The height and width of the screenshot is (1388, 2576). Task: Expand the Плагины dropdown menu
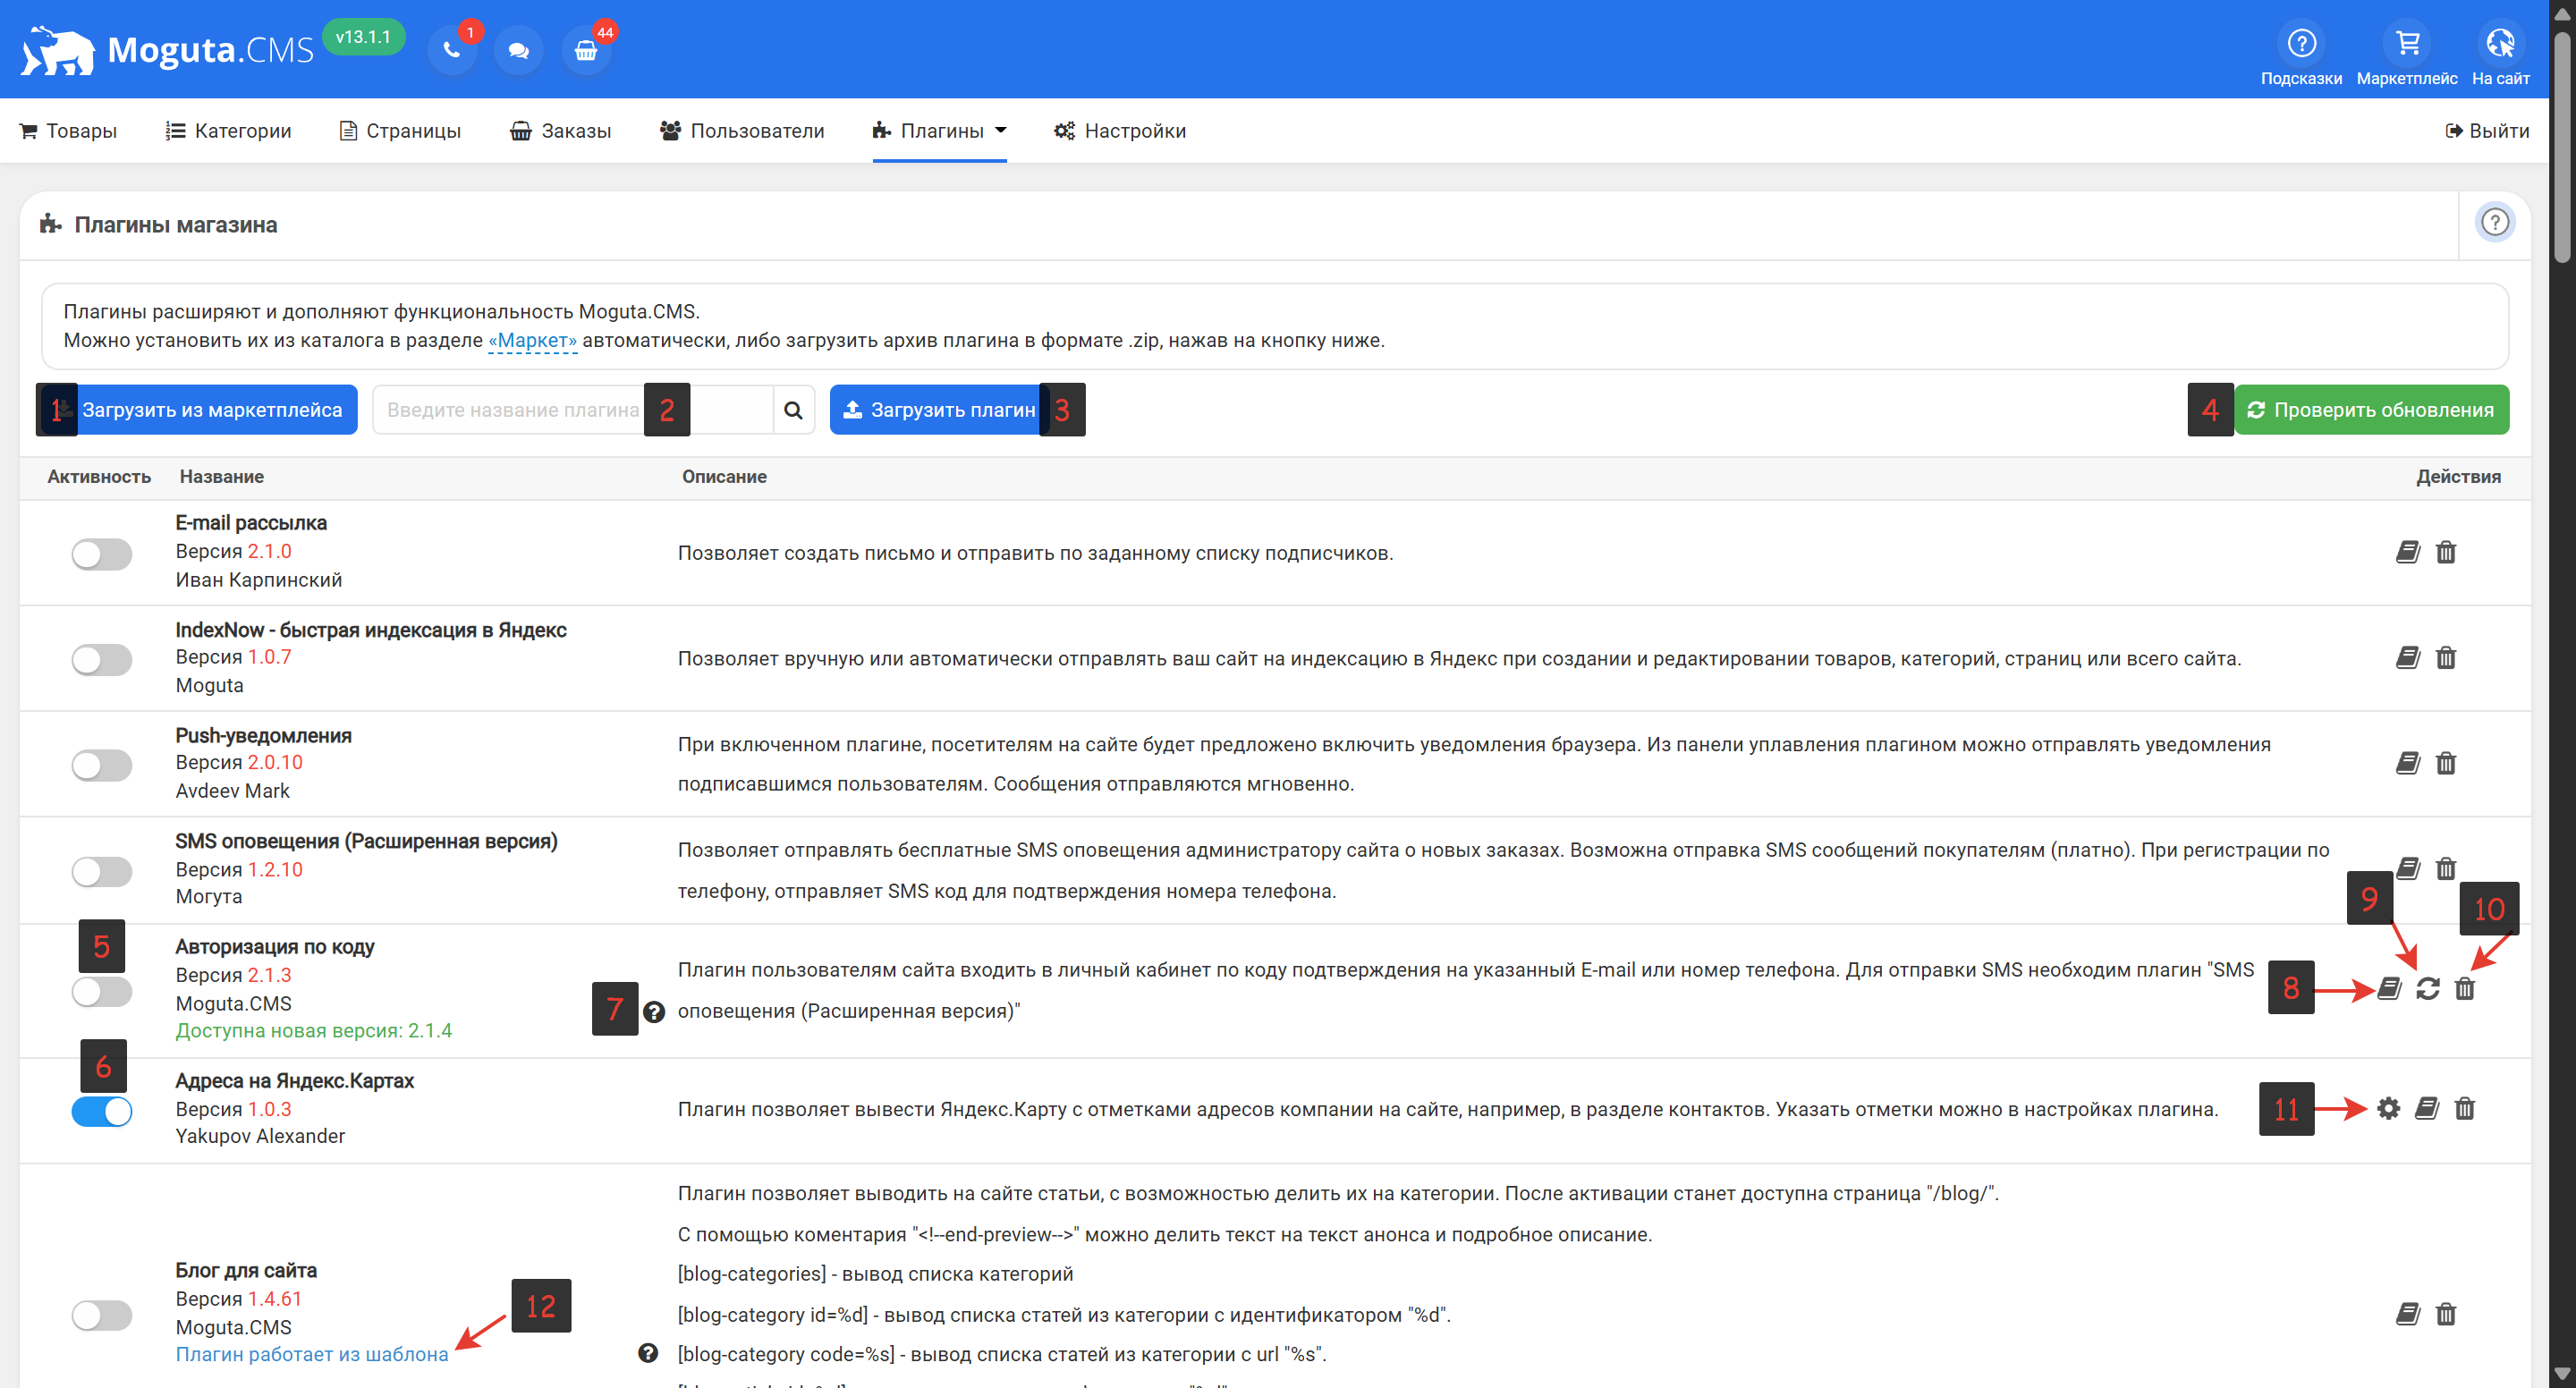pyautogui.click(x=939, y=131)
